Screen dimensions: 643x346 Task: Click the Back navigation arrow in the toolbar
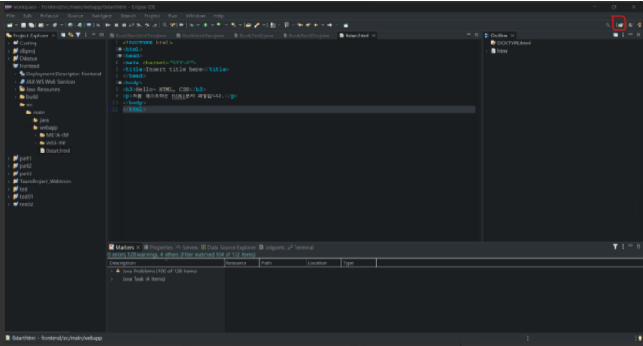316,25
